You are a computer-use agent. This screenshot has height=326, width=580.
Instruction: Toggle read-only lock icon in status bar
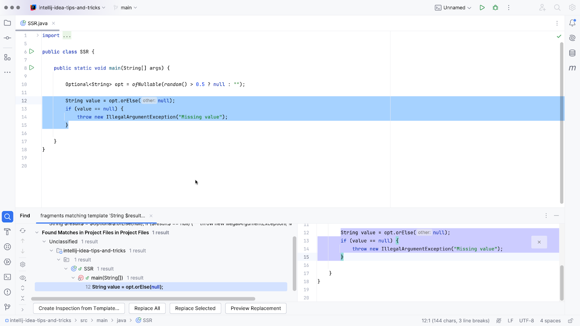[570, 321]
